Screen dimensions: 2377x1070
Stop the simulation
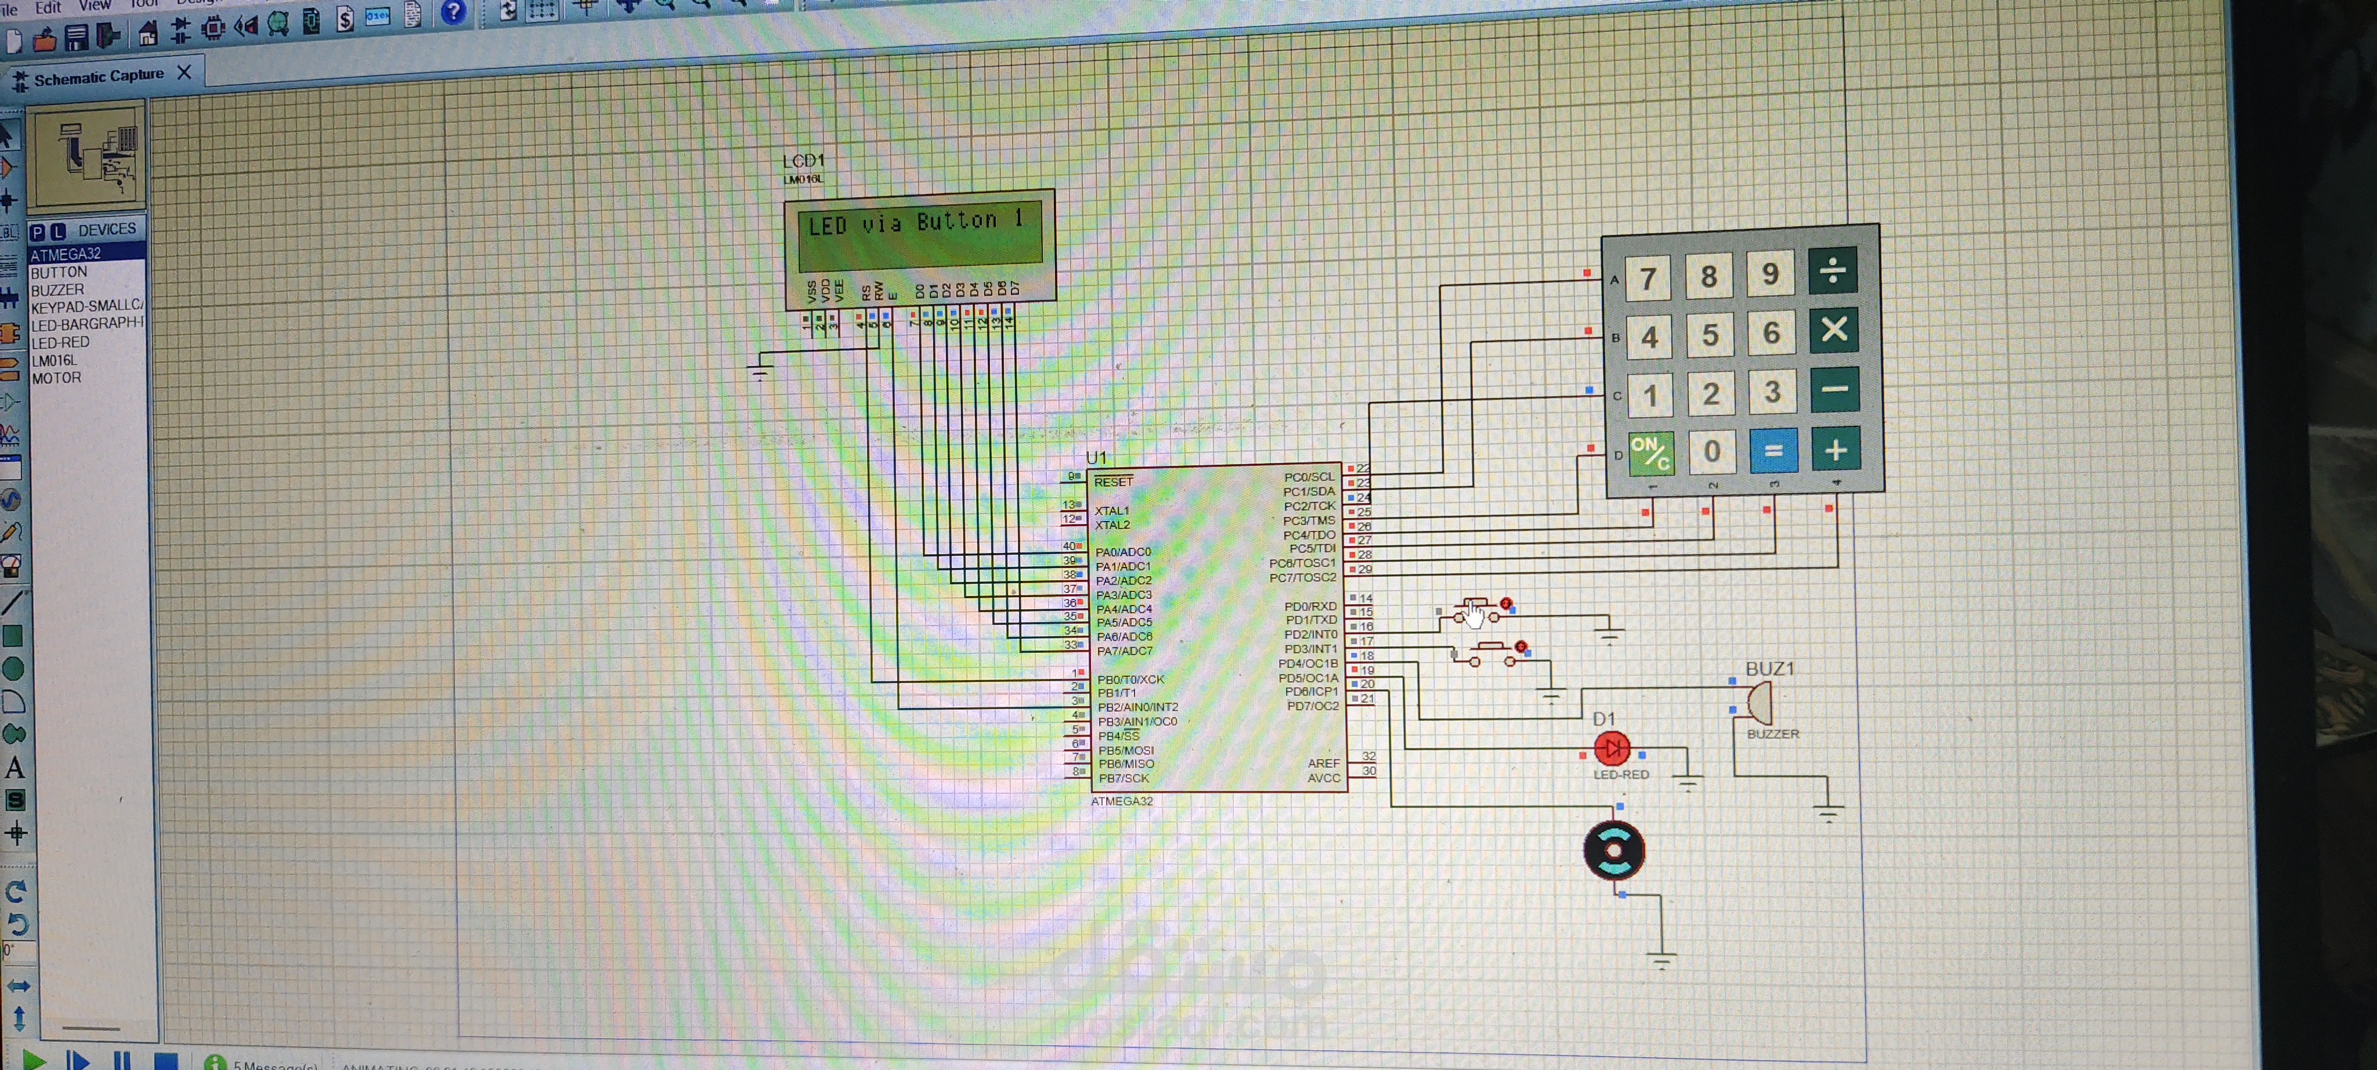[x=166, y=1061]
